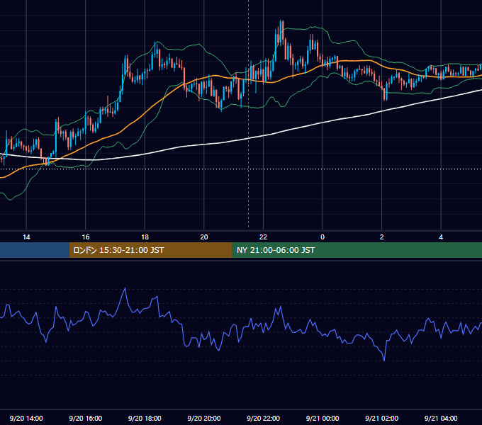
Task: Click the time axis label 16
Action: (x=86, y=237)
